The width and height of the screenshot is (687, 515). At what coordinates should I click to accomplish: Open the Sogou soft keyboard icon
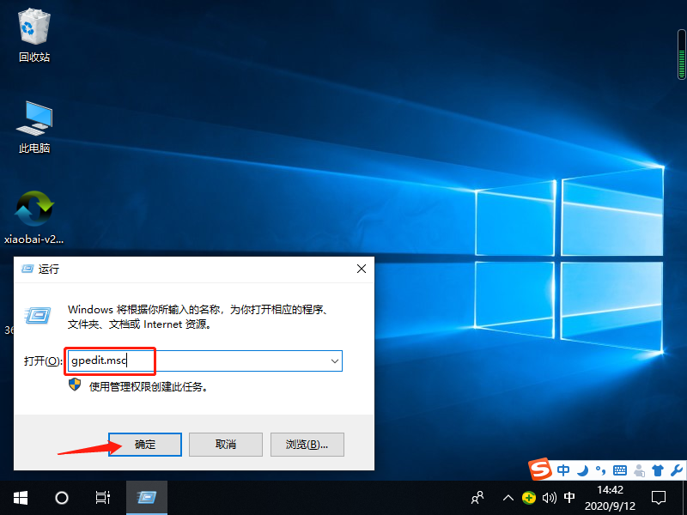pos(620,470)
